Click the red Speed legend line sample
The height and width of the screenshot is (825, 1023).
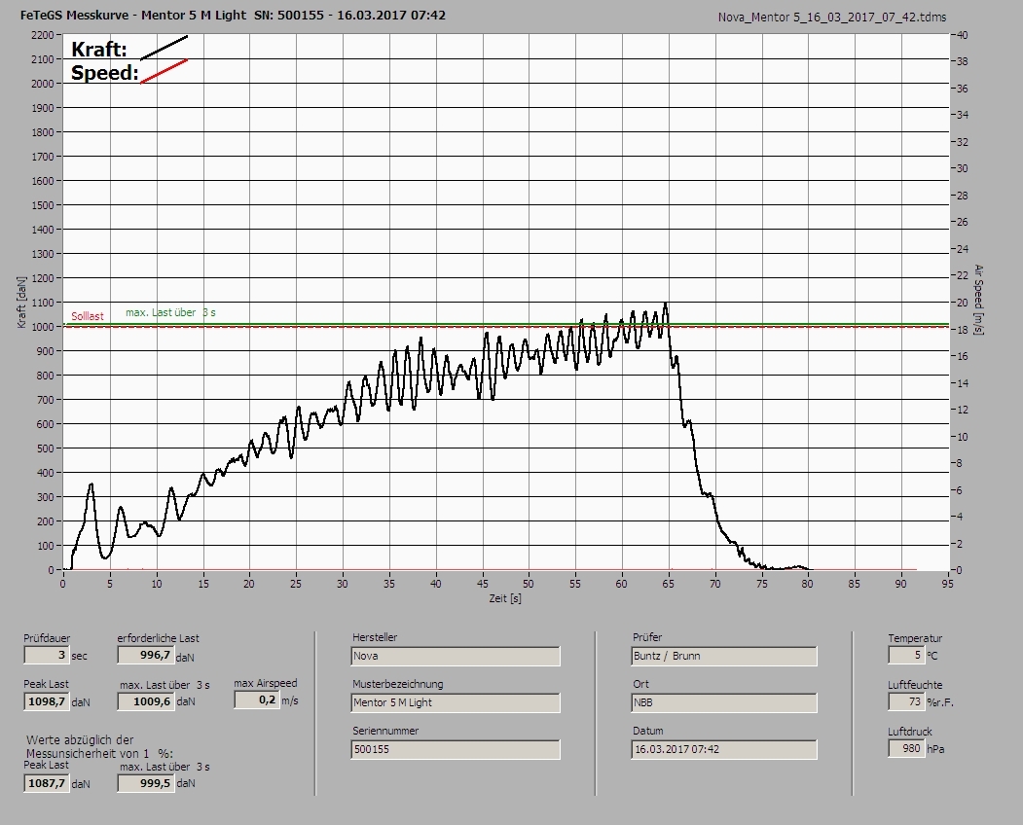coord(164,71)
